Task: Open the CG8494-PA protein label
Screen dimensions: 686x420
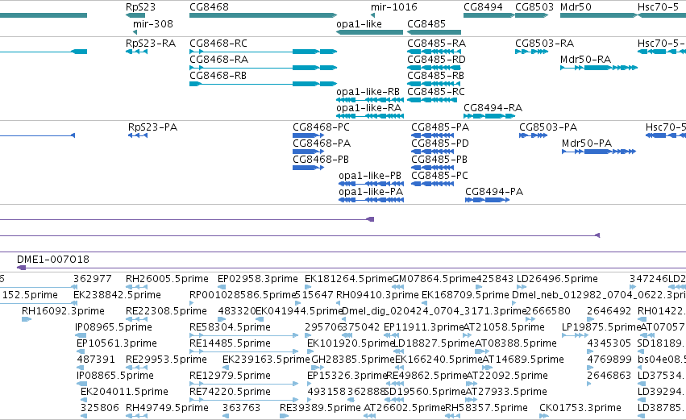Action: pos(494,192)
